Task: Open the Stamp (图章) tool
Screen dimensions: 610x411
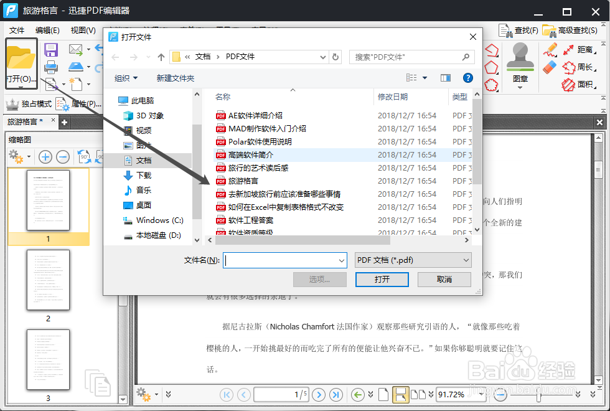Action: 520,62
